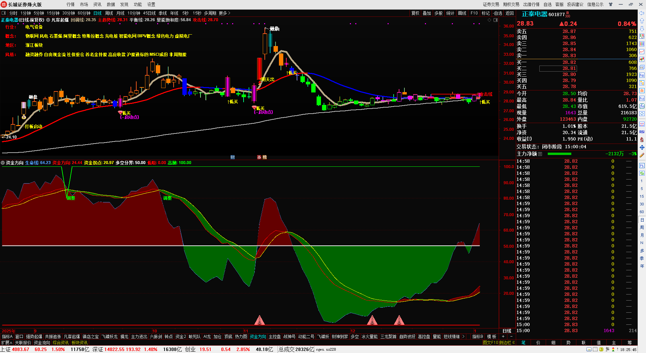646x353 pixels.
Task: Select the 30 minute period in sidebar
Action: click(x=642, y=204)
